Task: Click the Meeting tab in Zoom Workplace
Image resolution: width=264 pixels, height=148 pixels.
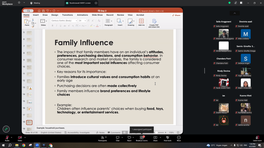Action: [x=35, y=3]
